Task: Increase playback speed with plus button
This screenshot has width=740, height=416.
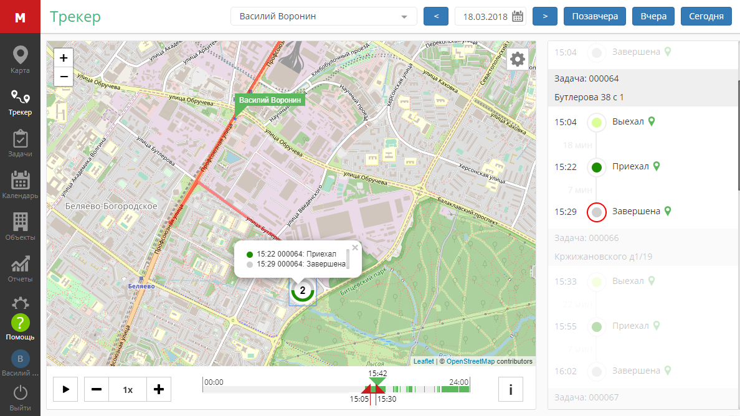Action: pyautogui.click(x=159, y=390)
